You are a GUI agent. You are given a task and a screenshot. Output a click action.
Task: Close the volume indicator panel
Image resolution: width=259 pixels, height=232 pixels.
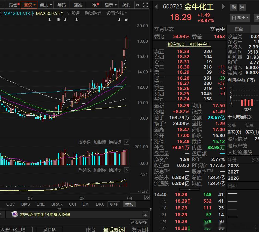tap(127, 142)
